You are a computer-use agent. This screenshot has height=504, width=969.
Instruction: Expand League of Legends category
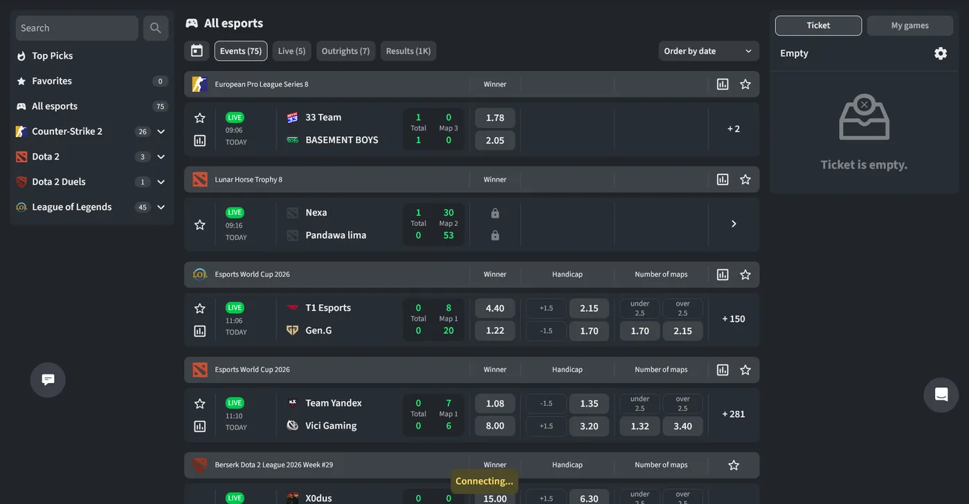pyautogui.click(x=161, y=207)
